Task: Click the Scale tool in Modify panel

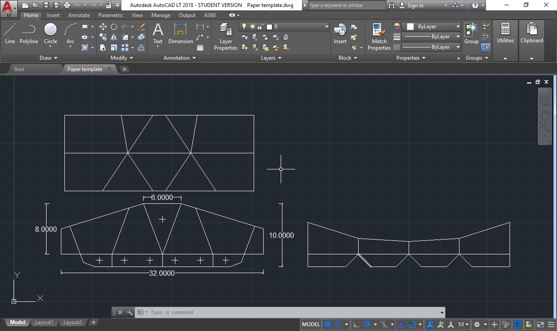Action: coord(114,47)
